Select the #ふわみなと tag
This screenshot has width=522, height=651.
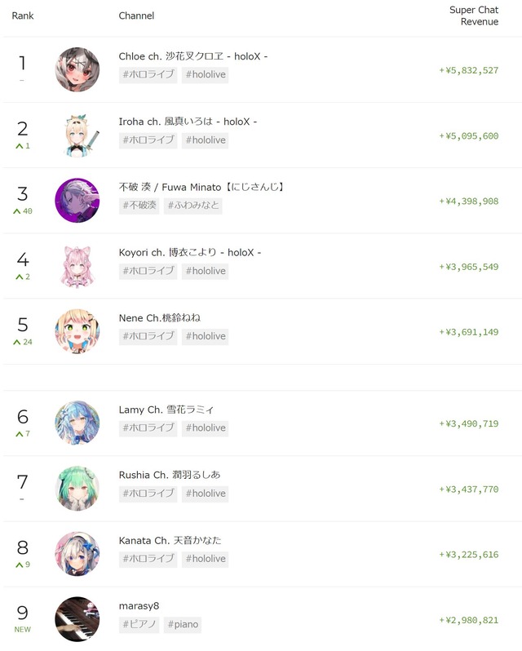[193, 206]
